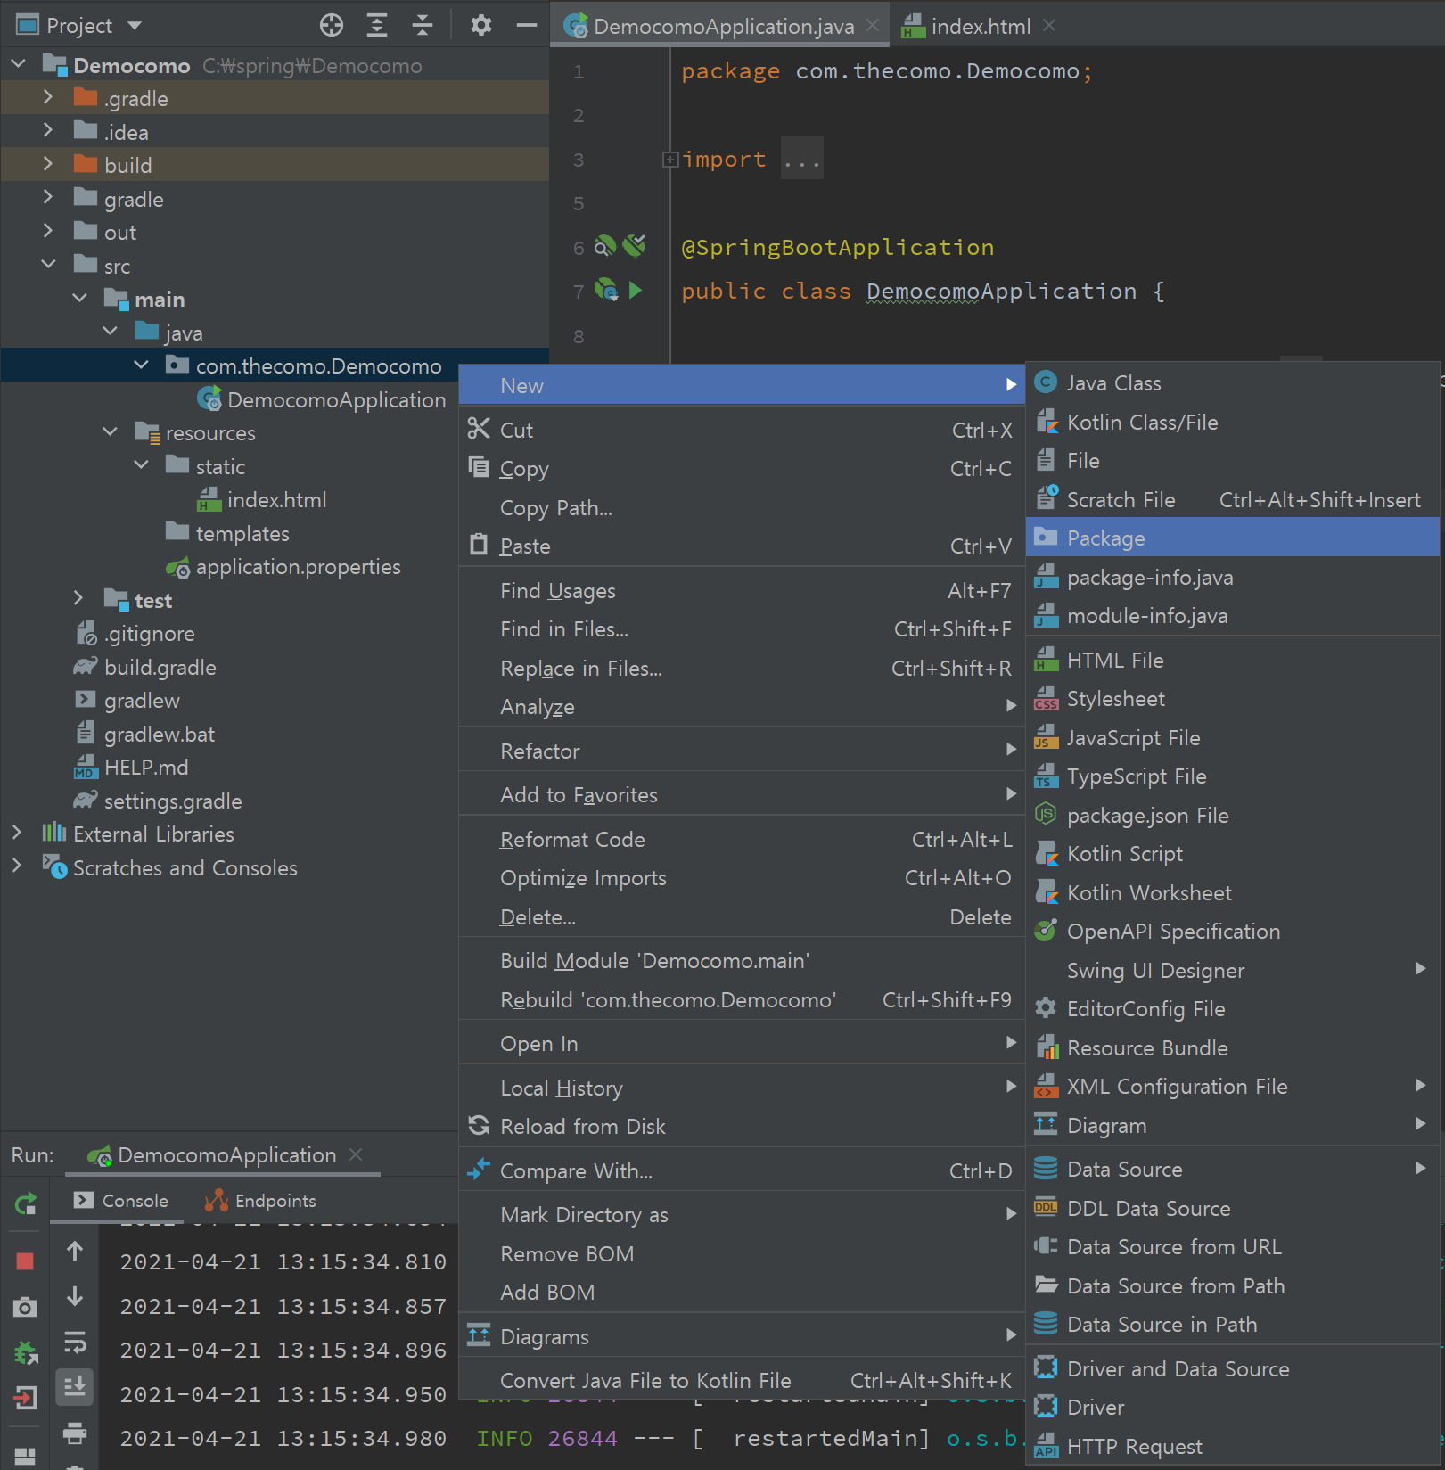Screen dimensions: 1445x1470
Task: Expand the .gradle folder
Action: coord(48,98)
